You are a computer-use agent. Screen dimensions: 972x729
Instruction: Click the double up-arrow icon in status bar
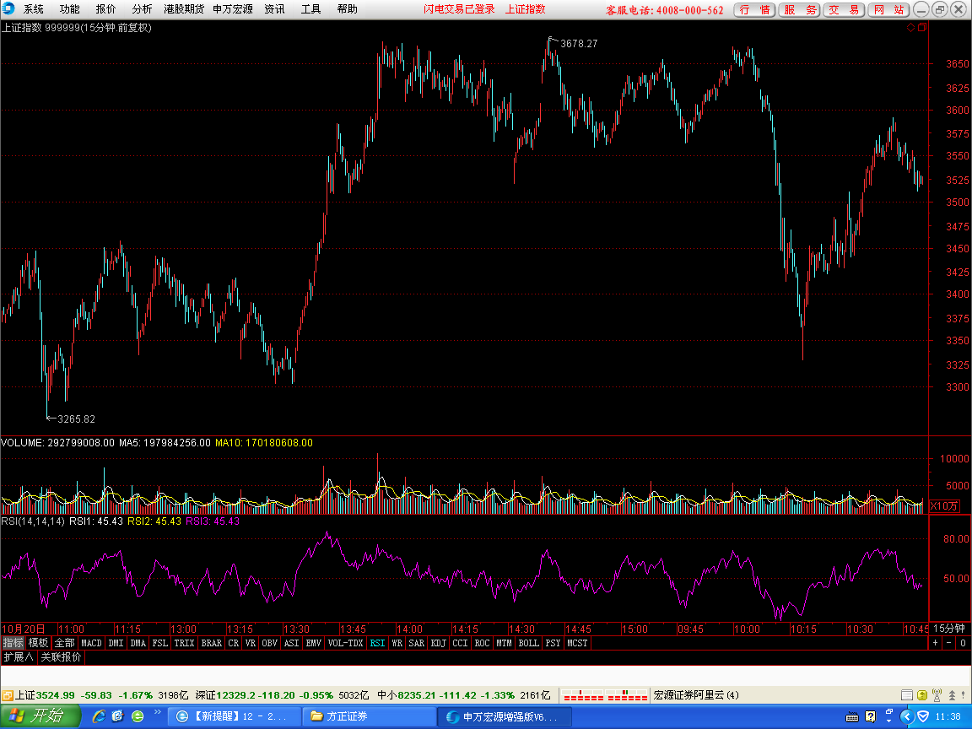(x=952, y=695)
